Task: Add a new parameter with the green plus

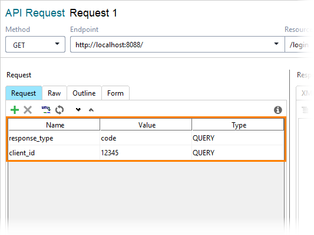Action: [x=15, y=110]
